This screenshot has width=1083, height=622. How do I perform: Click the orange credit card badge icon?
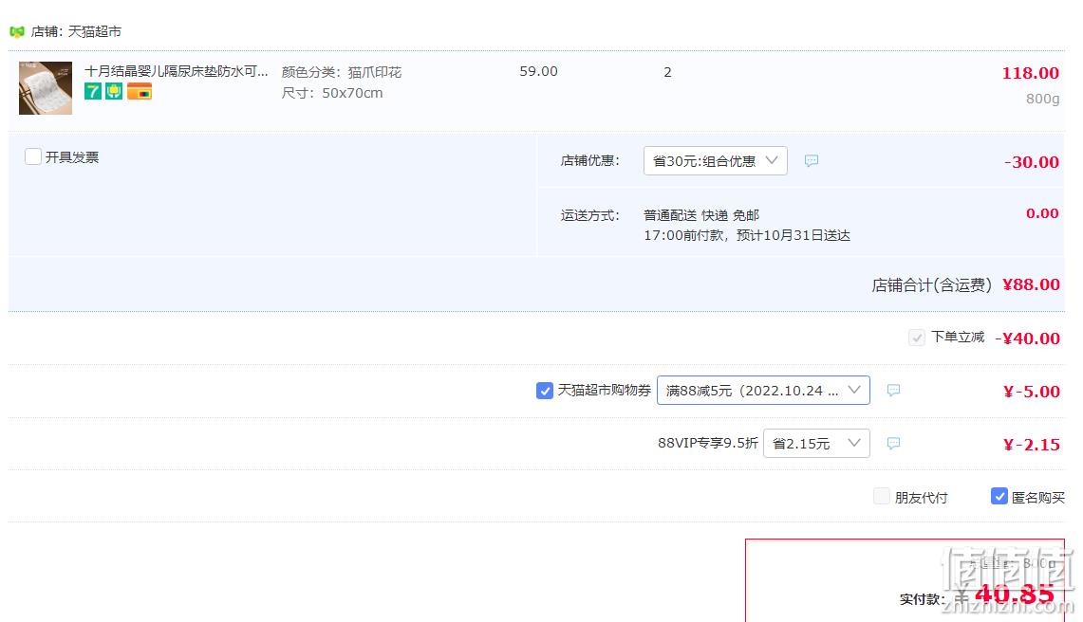tap(140, 91)
